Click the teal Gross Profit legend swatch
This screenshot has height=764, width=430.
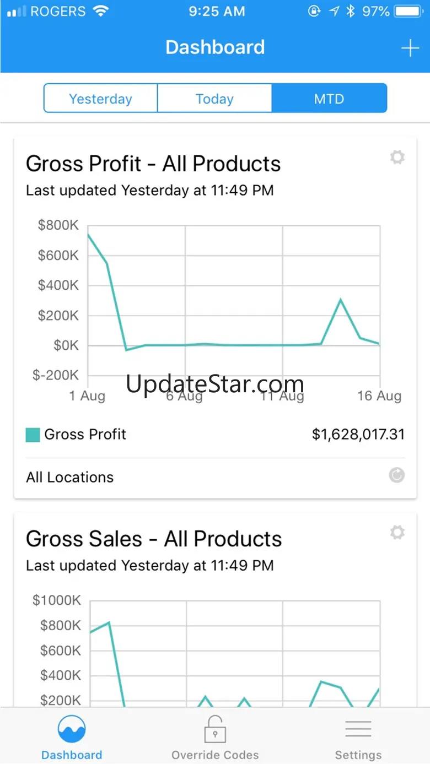point(33,435)
